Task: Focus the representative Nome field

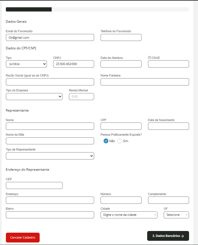Action: tap(50, 126)
